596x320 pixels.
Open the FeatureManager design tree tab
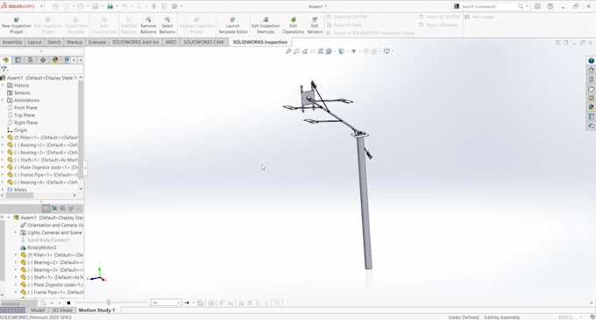tap(6, 60)
